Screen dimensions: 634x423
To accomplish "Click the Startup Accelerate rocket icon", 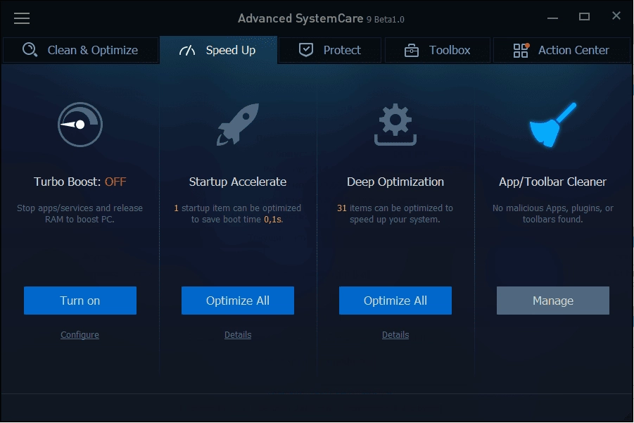I will point(238,124).
